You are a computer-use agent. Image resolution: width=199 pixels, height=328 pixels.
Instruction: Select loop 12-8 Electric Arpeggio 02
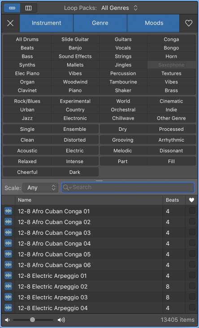click(99, 286)
